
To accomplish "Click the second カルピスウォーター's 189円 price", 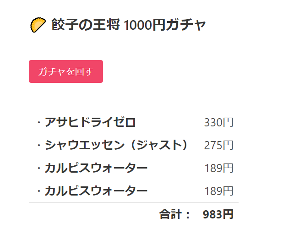I will coord(218,191).
